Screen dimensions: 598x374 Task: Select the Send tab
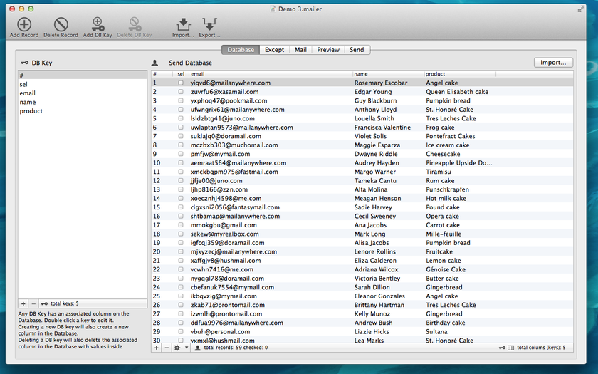357,50
